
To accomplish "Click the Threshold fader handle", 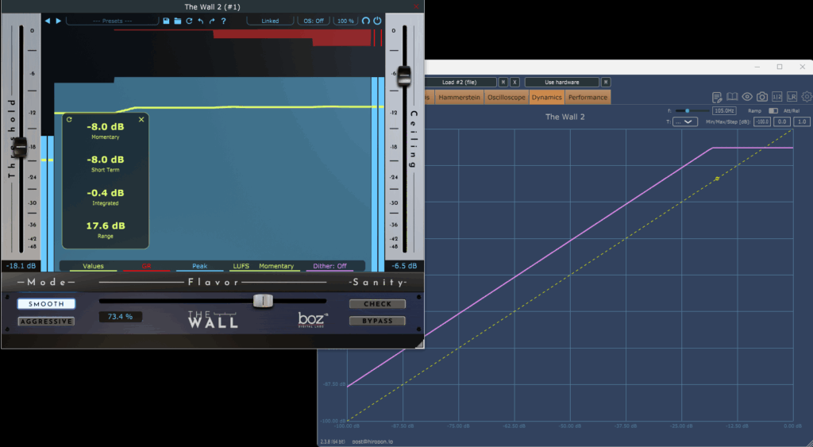I will 20,147.
